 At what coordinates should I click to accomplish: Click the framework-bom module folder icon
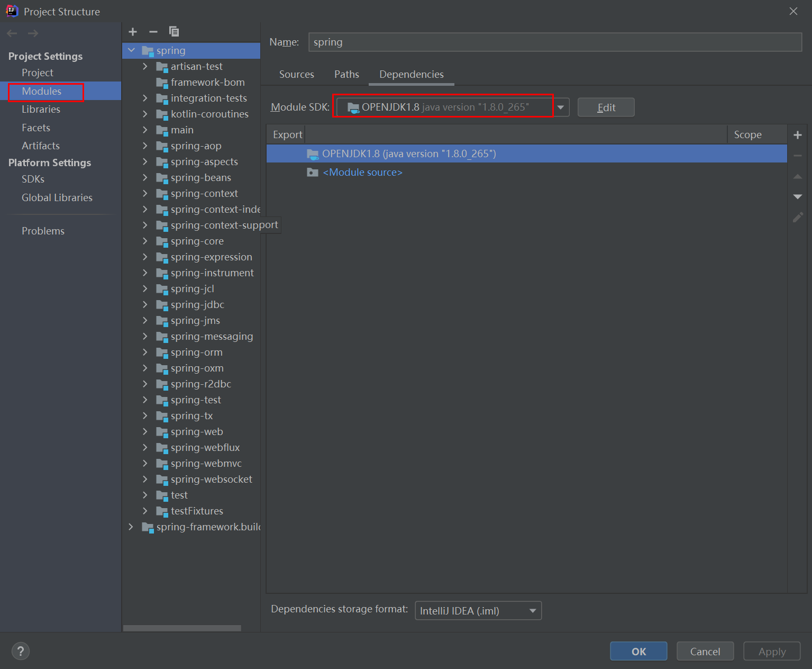pyautogui.click(x=162, y=83)
